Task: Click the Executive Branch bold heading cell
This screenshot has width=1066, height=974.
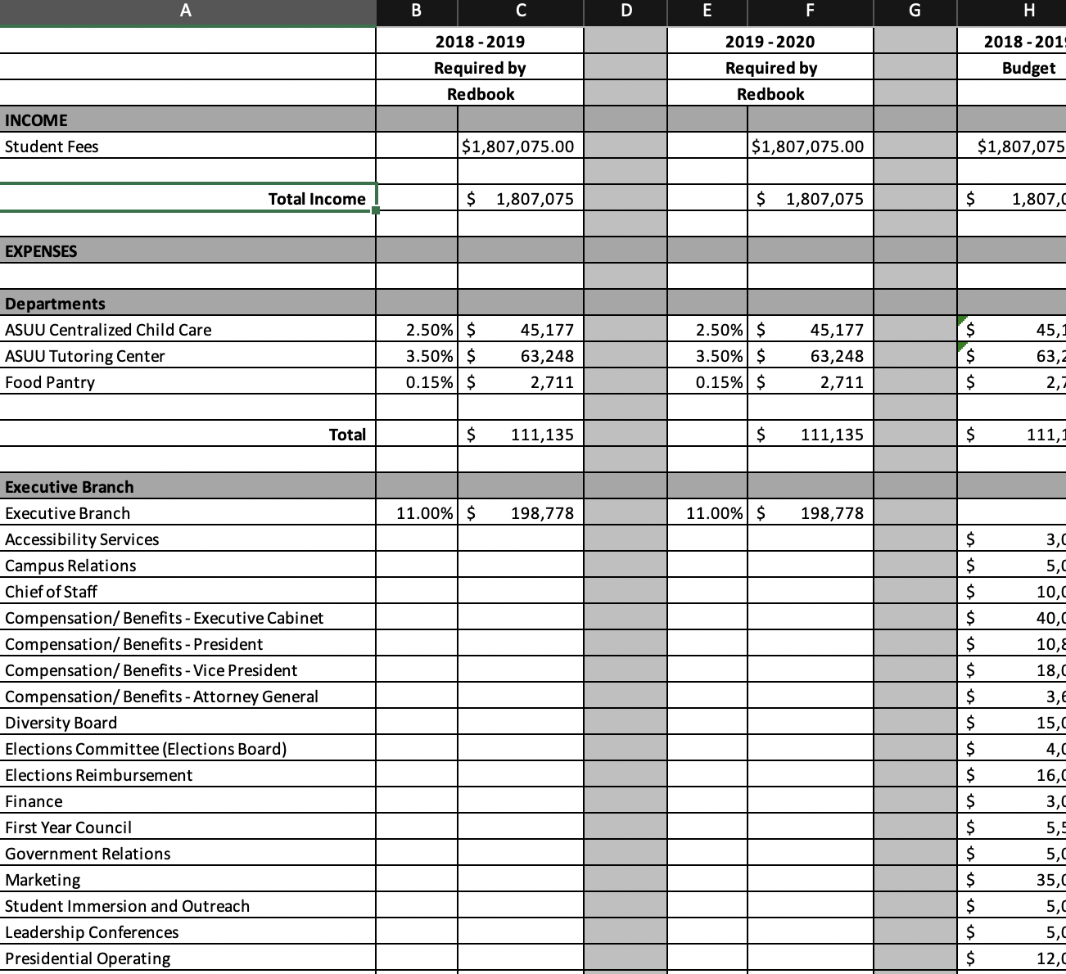Action: pyautogui.click(x=187, y=486)
